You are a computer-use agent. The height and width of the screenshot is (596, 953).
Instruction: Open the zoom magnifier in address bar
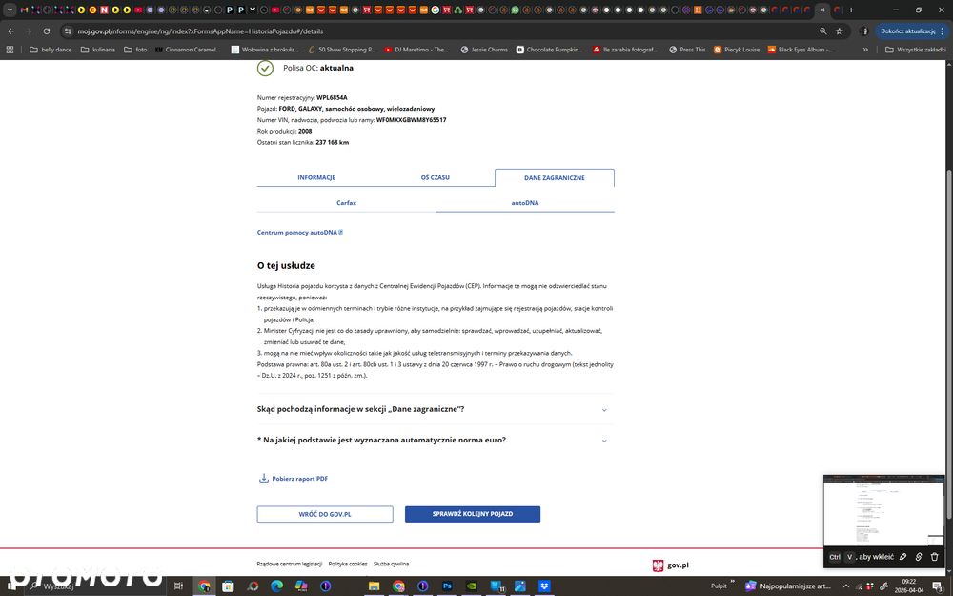pyautogui.click(x=823, y=31)
